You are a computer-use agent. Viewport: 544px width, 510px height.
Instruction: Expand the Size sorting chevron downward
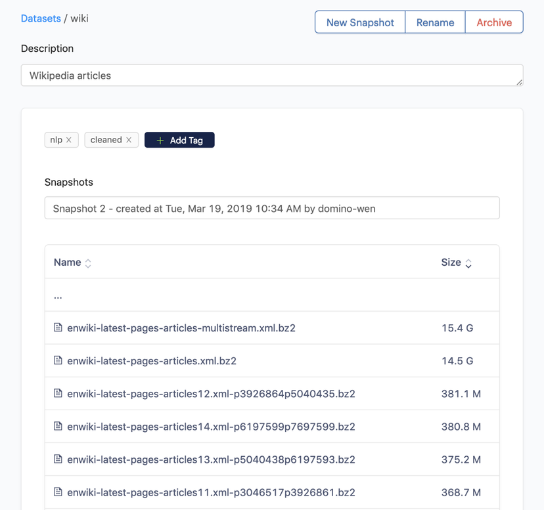468,265
